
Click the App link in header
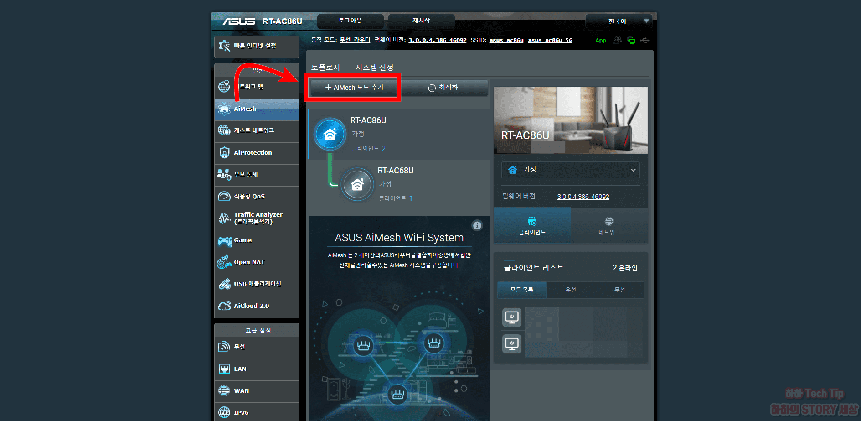point(600,41)
